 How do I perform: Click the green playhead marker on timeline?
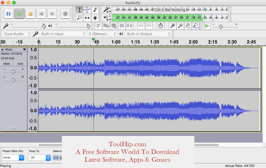tap(93, 40)
